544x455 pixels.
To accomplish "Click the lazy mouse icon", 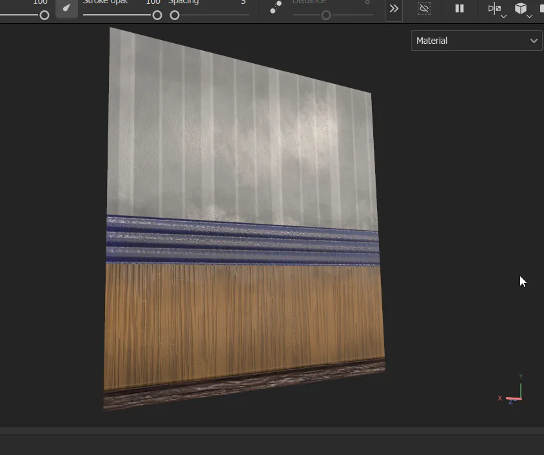I will tap(276, 7).
